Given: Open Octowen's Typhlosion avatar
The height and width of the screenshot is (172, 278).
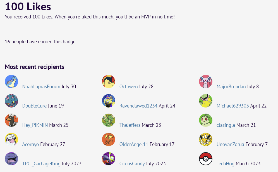Looking at the screenshot, I should (x=109, y=82).
